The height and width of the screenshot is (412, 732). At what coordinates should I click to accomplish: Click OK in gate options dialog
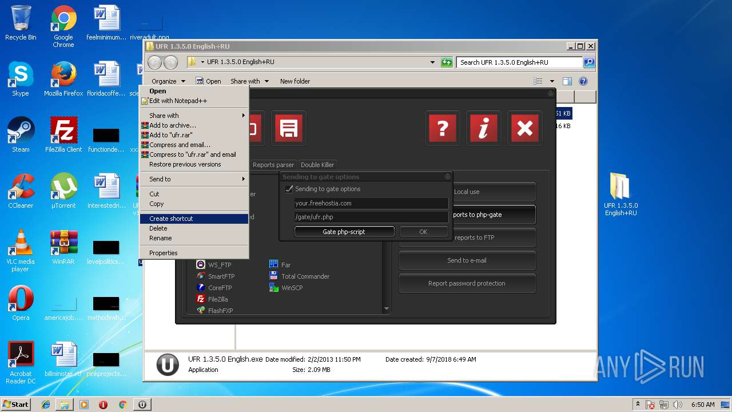(423, 232)
